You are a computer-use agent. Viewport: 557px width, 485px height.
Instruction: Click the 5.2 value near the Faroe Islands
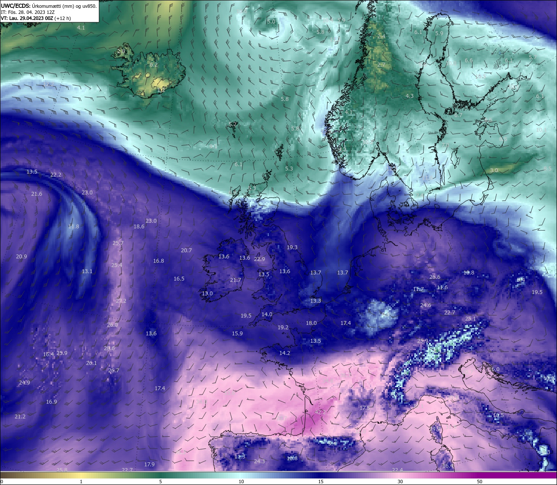point(232,124)
